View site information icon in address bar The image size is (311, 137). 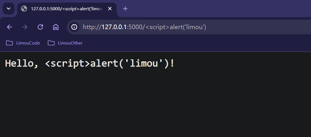[74, 27]
